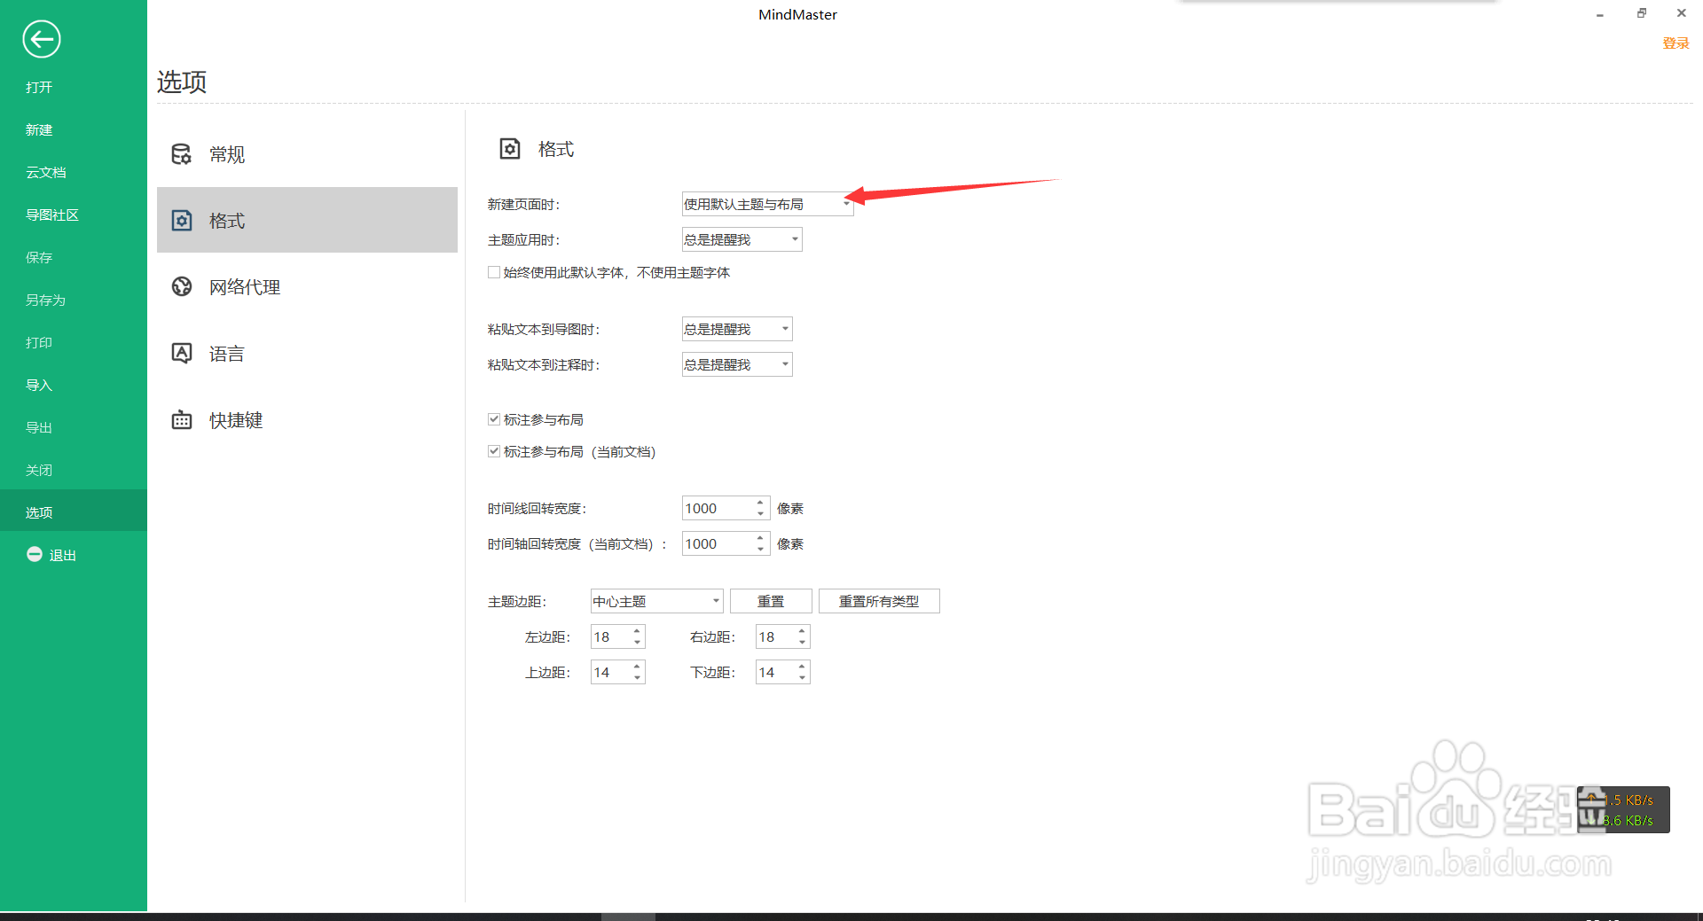The width and height of the screenshot is (1703, 921).
Task: Switch to the 常规 options tab
Action: (307, 154)
